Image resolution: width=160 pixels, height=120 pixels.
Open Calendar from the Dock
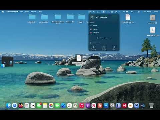(69, 106)
